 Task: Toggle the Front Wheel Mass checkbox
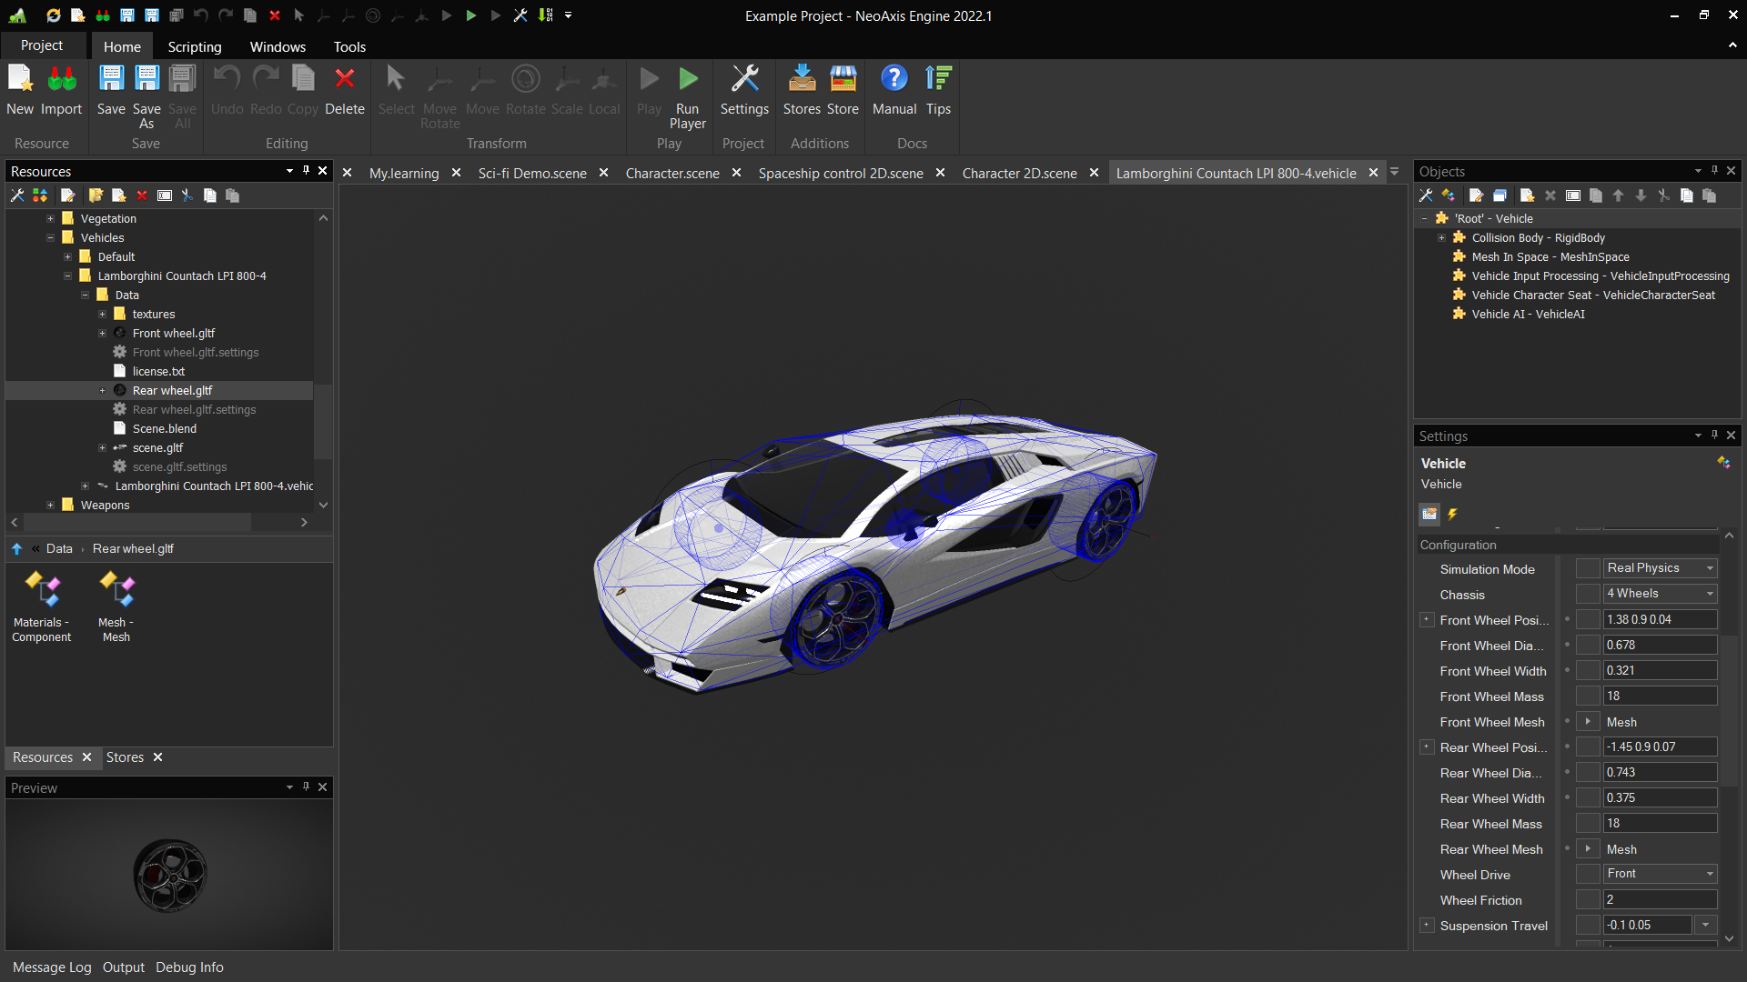pos(1588,696)
